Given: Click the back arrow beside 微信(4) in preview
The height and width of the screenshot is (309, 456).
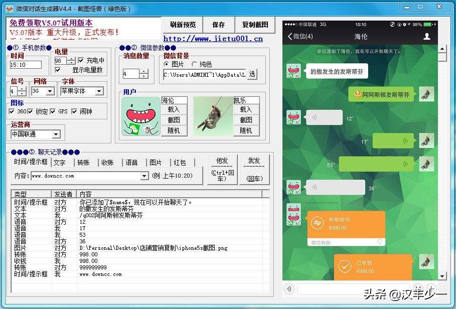Looking at the screenshot, I should tap(289, 37).
